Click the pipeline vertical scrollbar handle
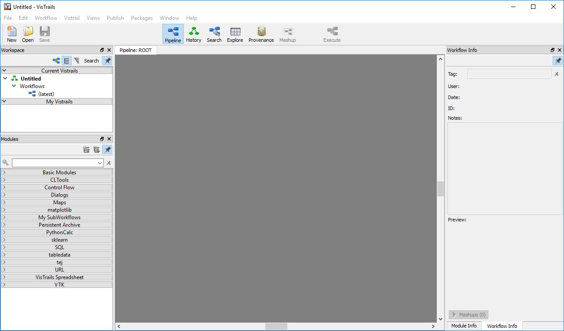The image size is (564, 331). pos(440,189)
